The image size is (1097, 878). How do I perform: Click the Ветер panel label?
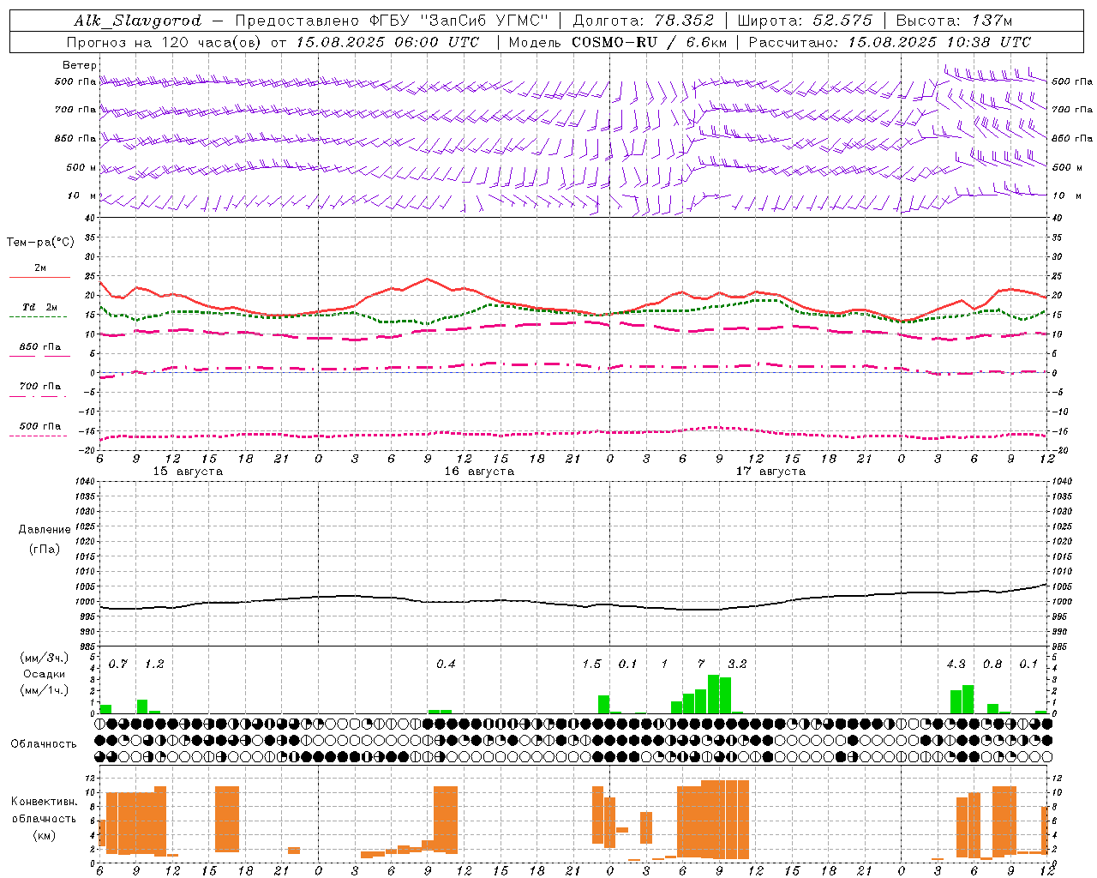80,65
